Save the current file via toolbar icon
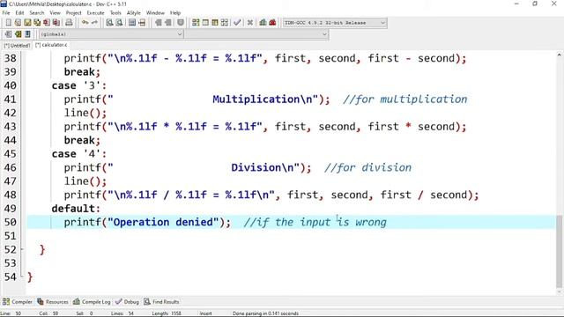This screenshot has width=564, height=317. 27,23
